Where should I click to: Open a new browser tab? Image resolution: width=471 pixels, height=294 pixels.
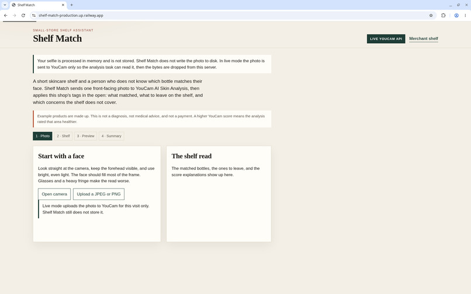point(71,5)
